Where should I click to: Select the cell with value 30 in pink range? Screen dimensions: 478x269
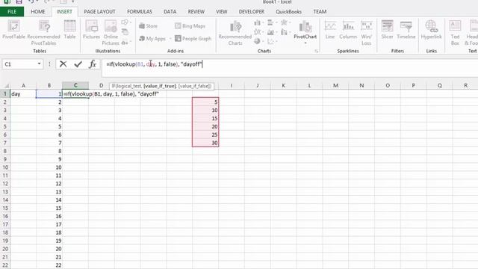point(205,143)
